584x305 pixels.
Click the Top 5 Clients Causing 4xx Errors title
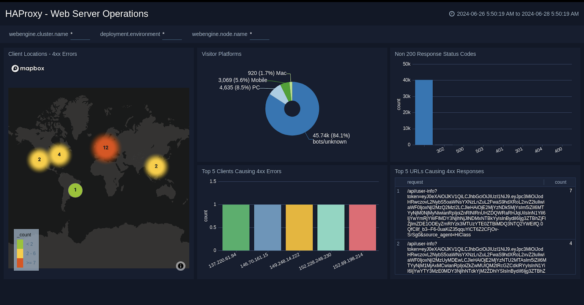(241, 171)
